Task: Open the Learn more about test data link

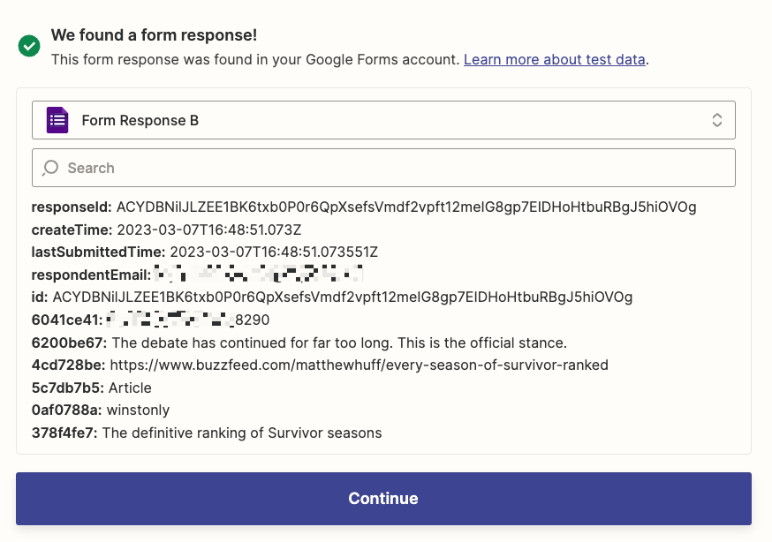Action: (555, 59)
